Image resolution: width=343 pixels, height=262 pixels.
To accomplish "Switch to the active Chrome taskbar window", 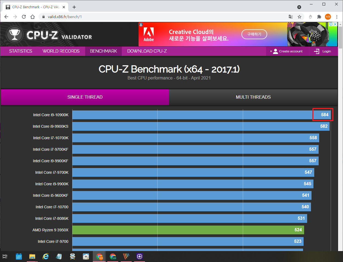I will [99, 257].
